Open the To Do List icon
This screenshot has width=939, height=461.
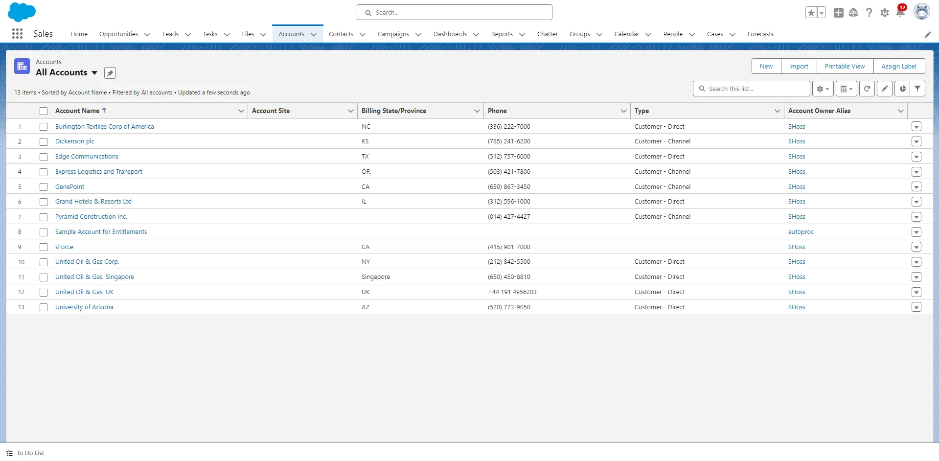click(9, 453)
